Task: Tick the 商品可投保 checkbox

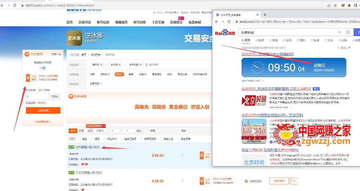Action: click(x=142, y=139)
